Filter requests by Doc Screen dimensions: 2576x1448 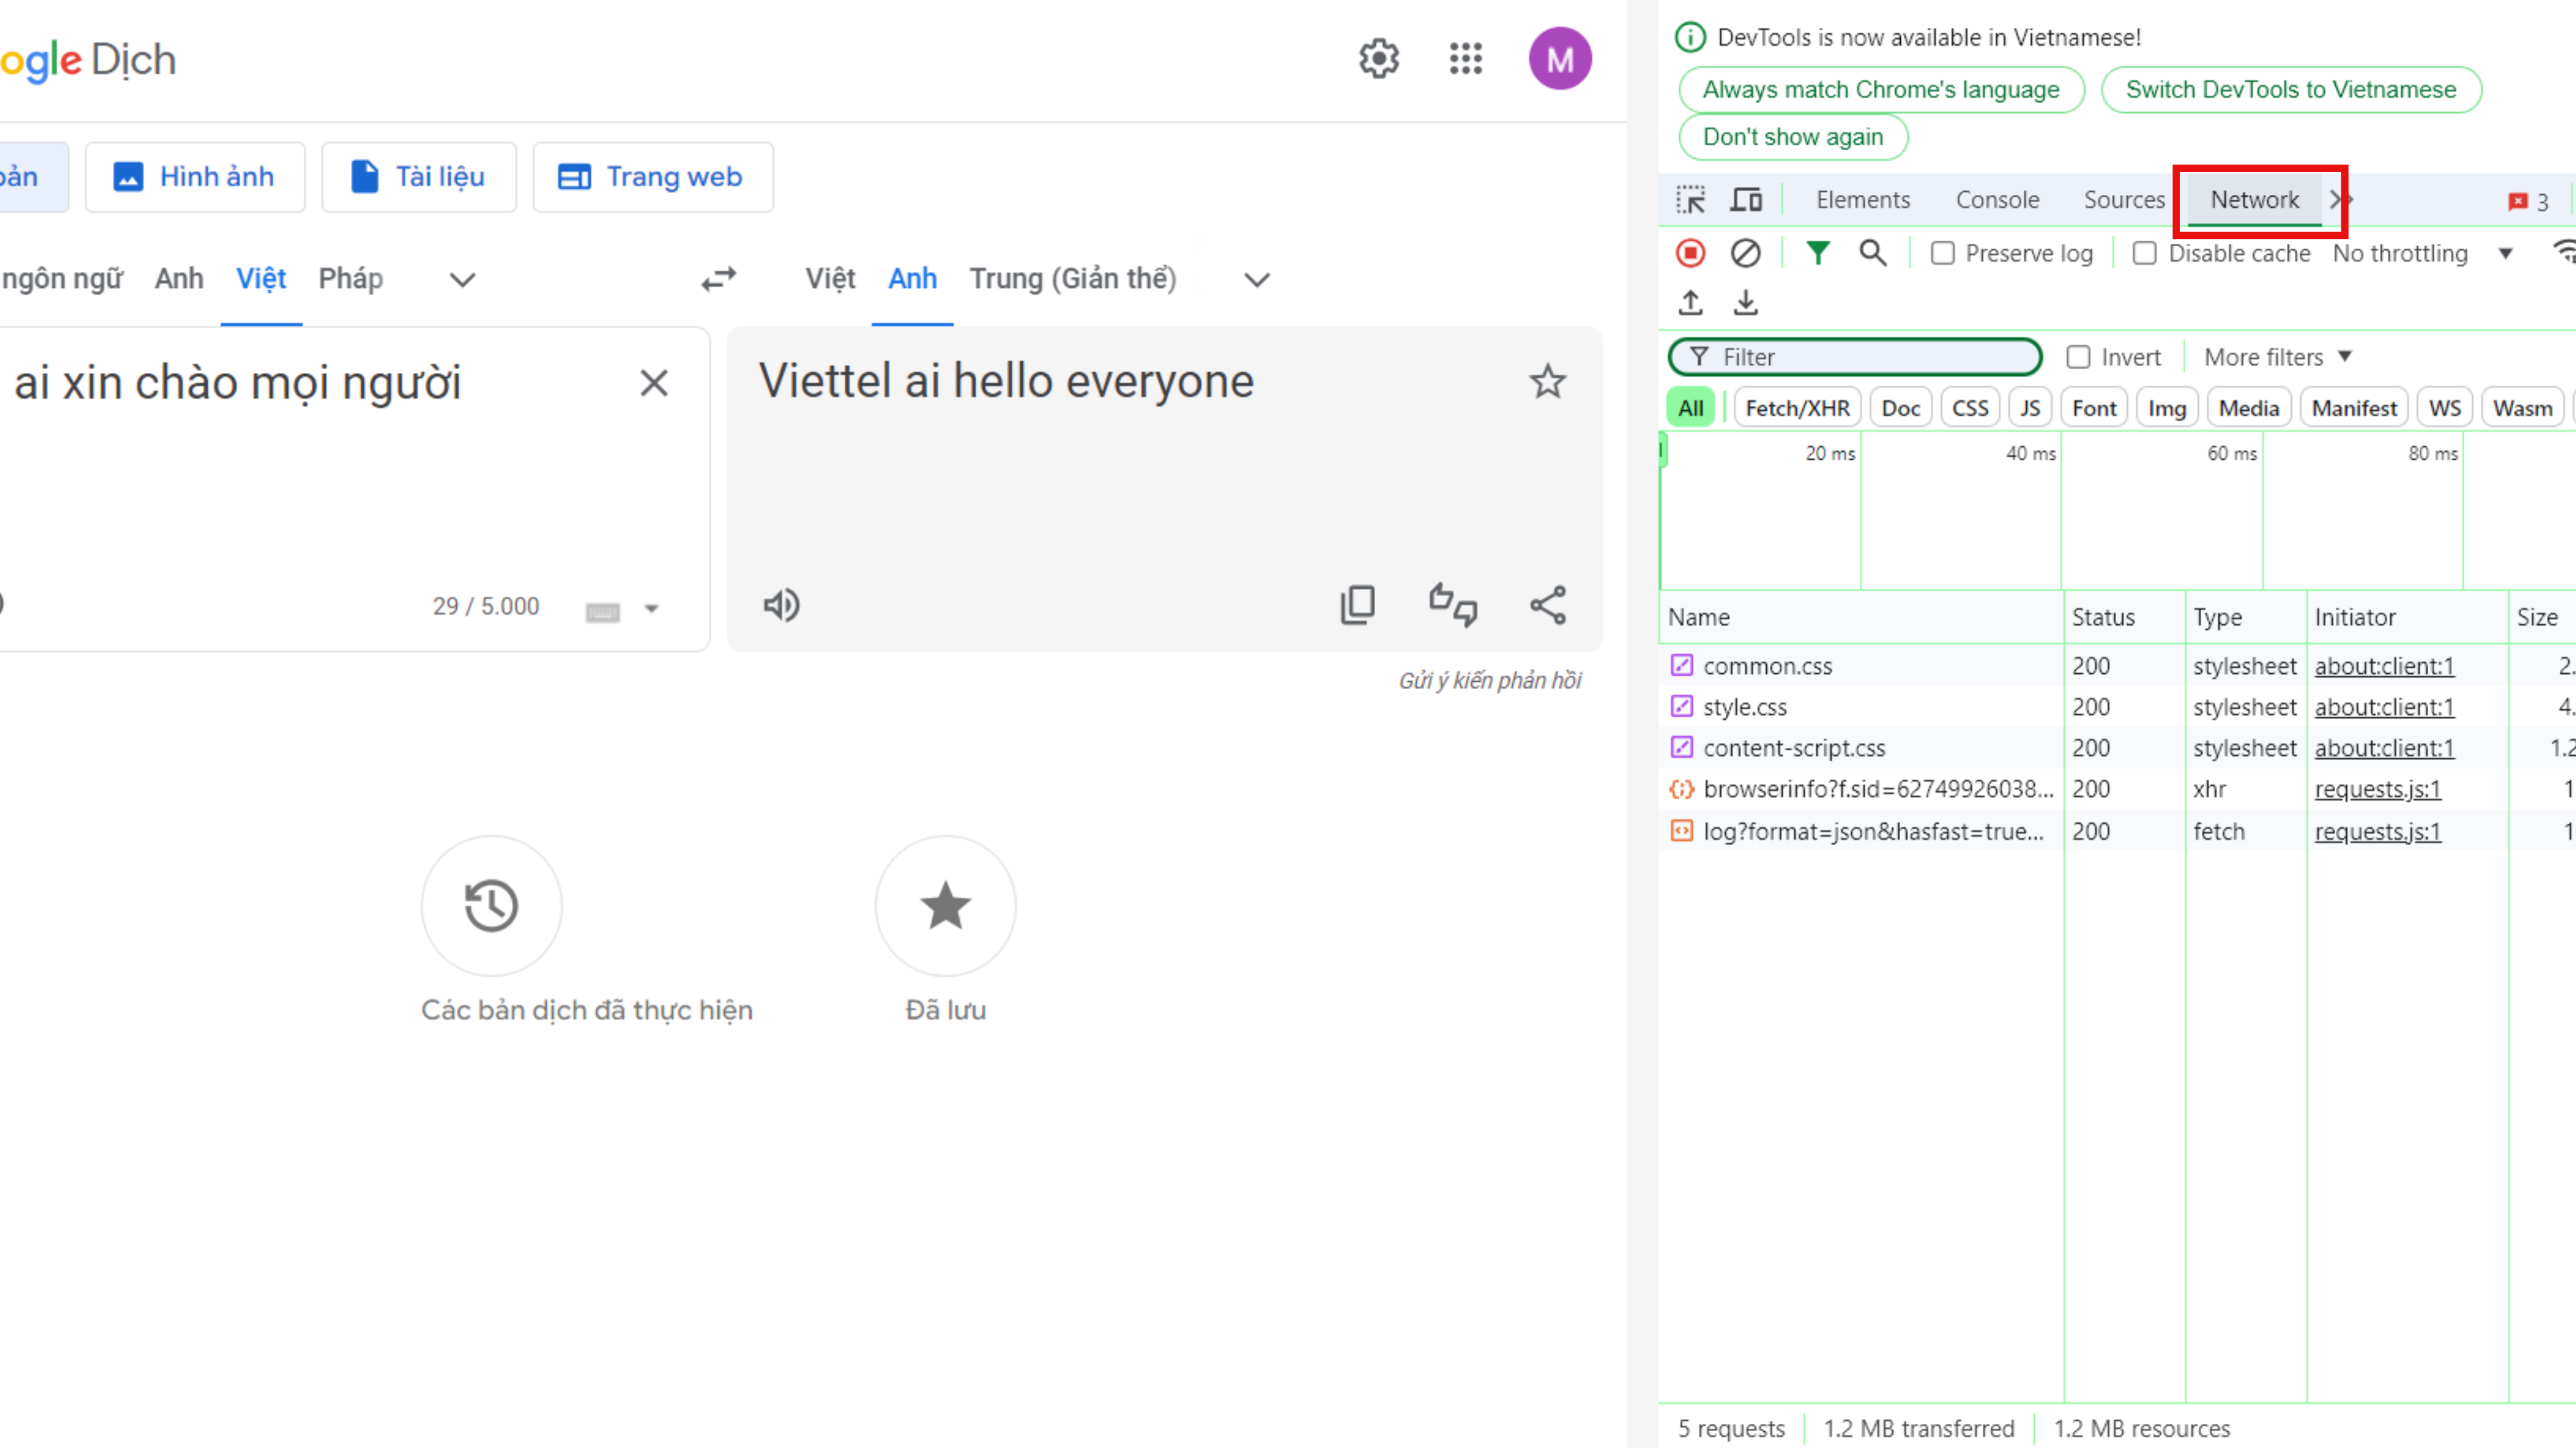pyautogui.click(x=1900, y=408)
